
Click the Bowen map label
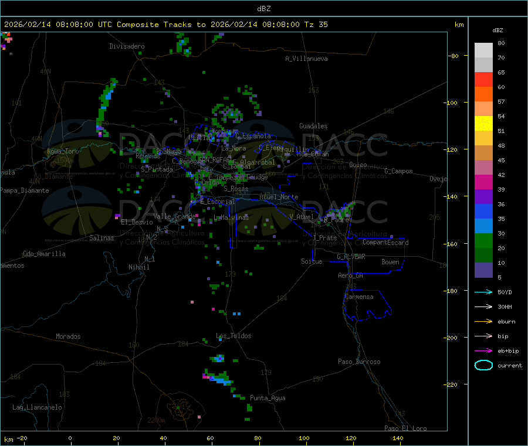point(391,262)
